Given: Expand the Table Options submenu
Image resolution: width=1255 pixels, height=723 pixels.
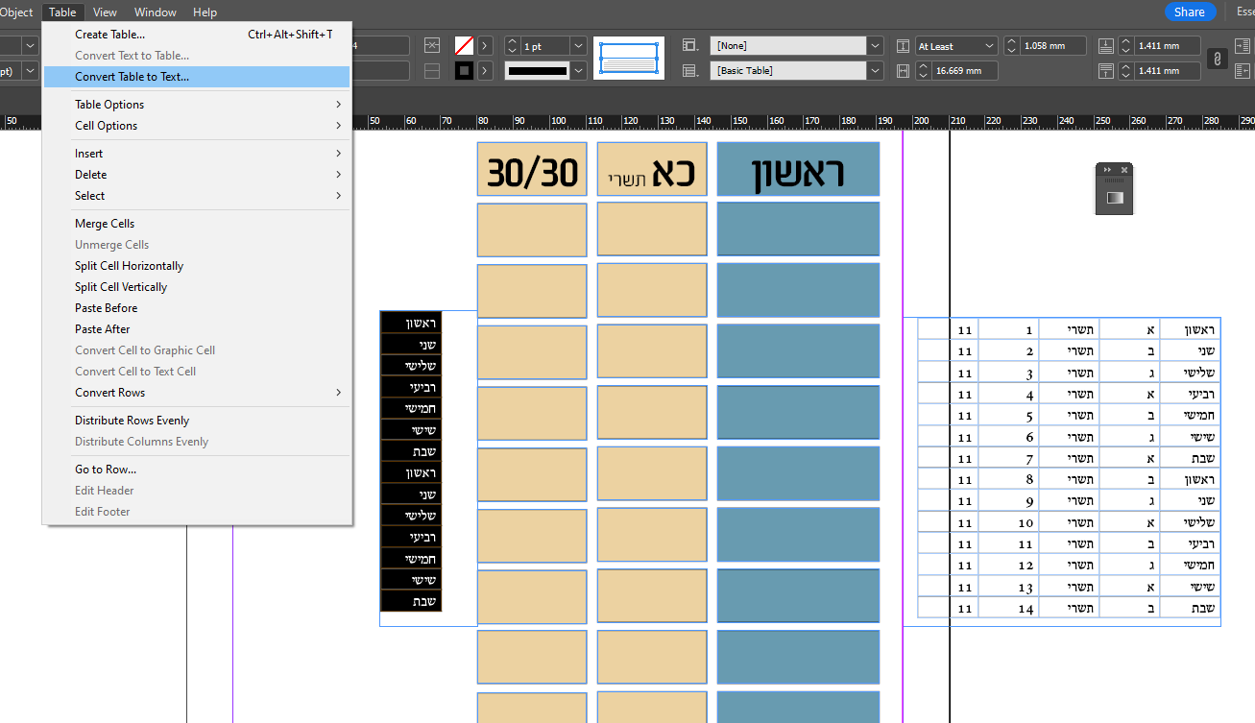Looking at the screenshot, I should [197, 105].
